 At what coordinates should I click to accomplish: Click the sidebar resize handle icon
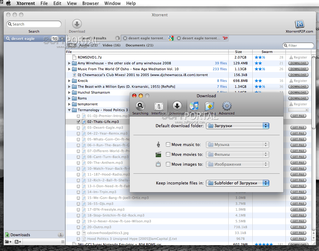coord(63,242)
